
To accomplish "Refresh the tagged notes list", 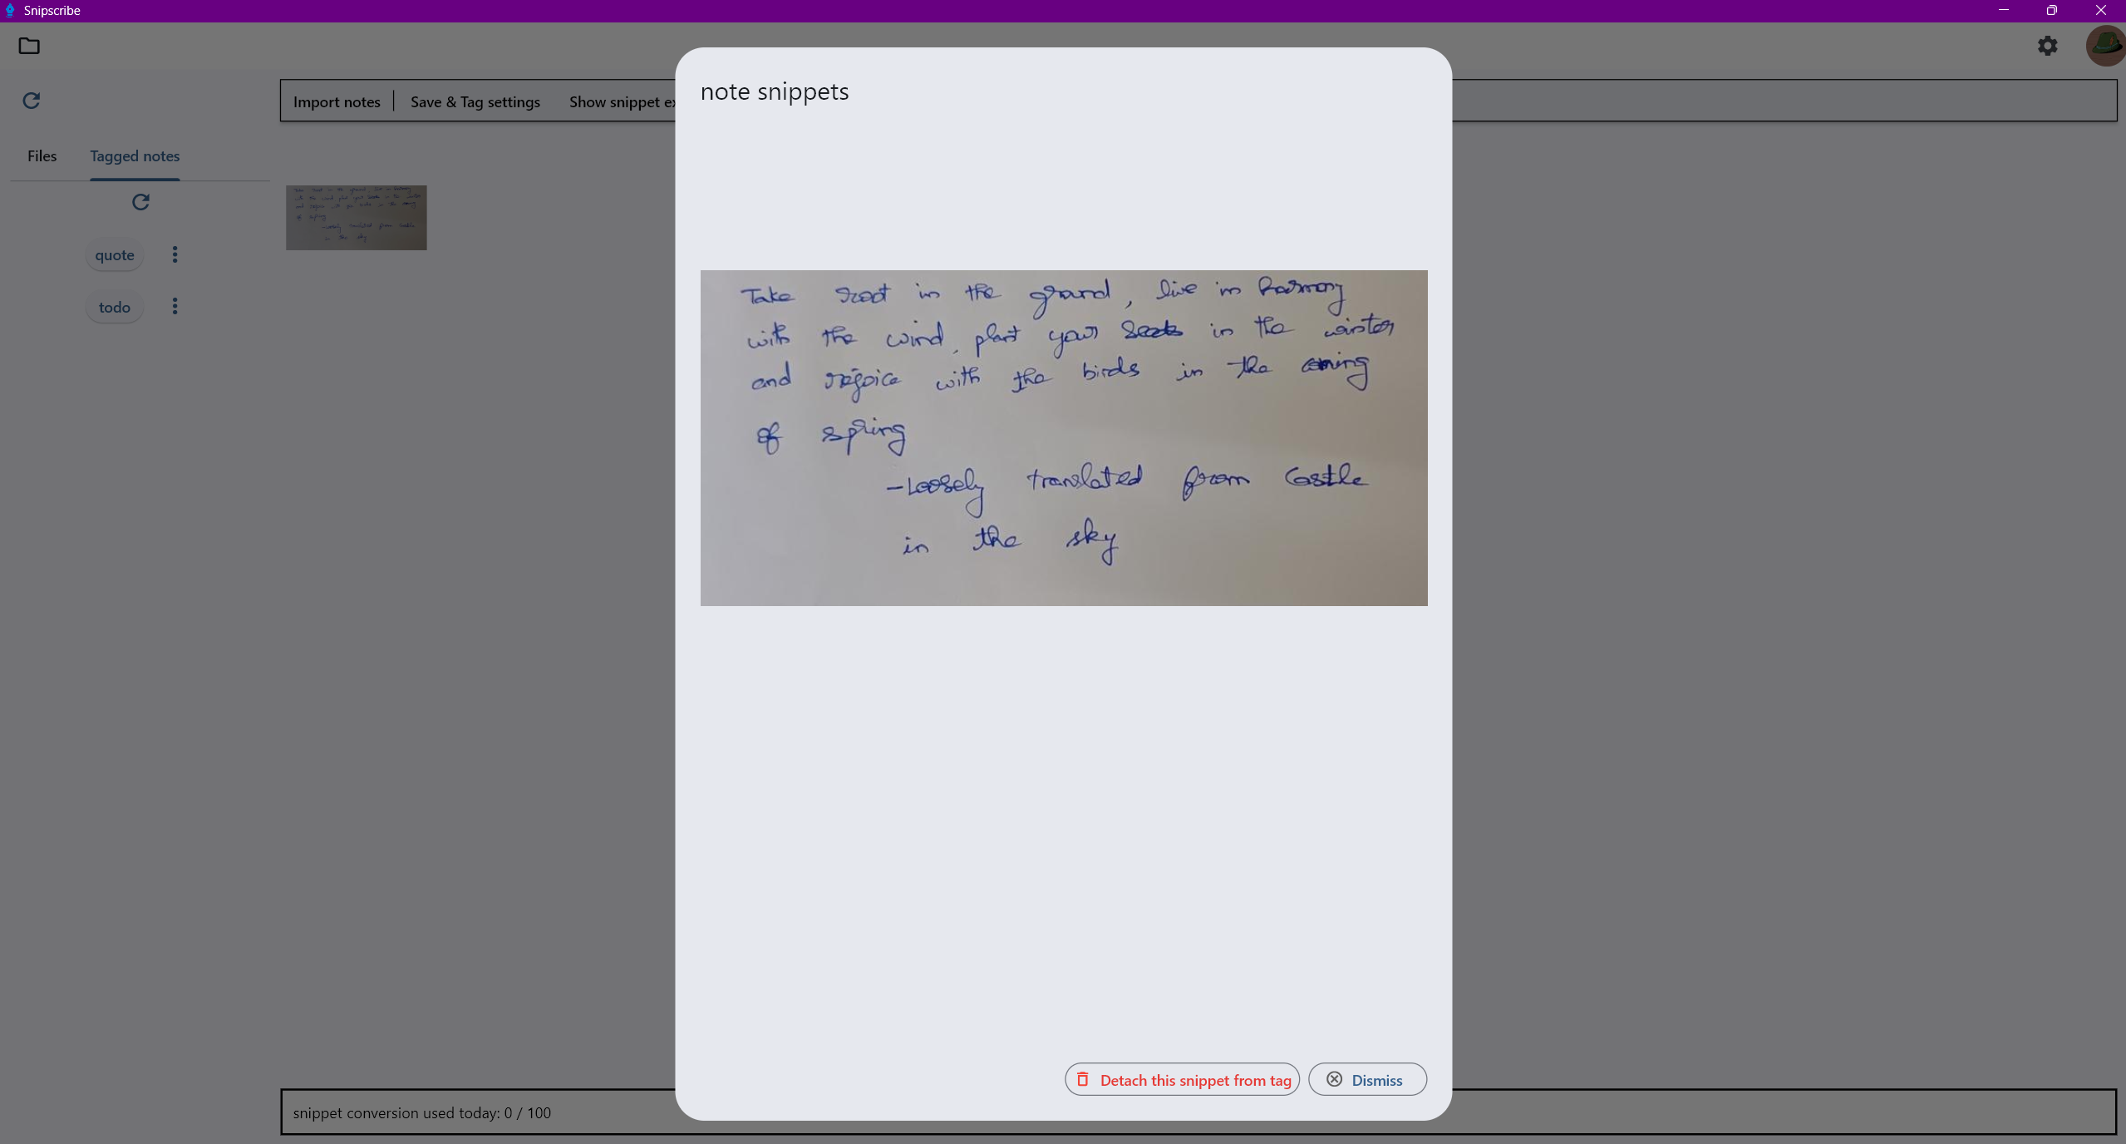I will point(140,202).
